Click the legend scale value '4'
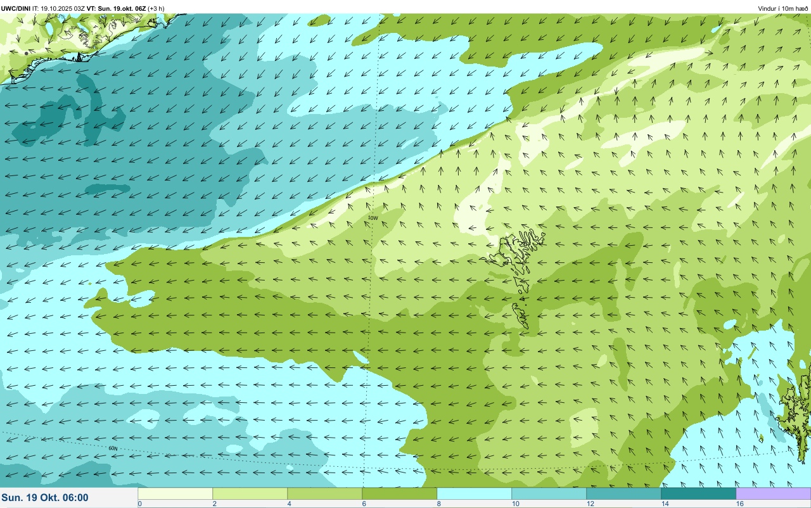Screen dimensions: 811x508 pyautogui.click(x=289, y=504)
